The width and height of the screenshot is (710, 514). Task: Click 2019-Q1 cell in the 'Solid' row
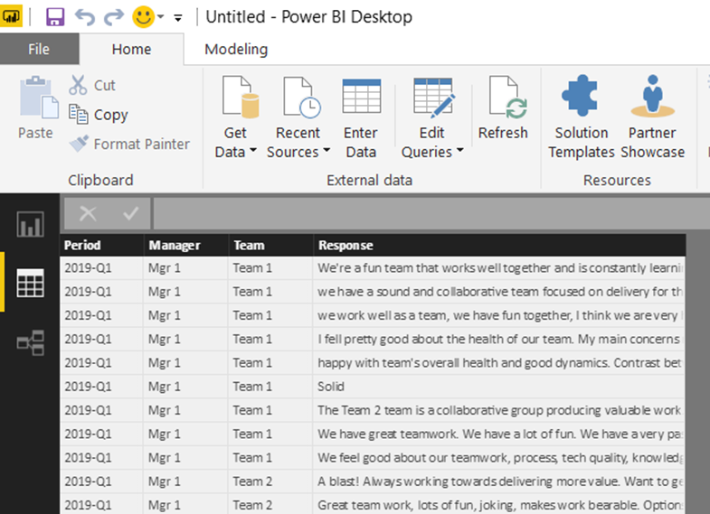101,387
